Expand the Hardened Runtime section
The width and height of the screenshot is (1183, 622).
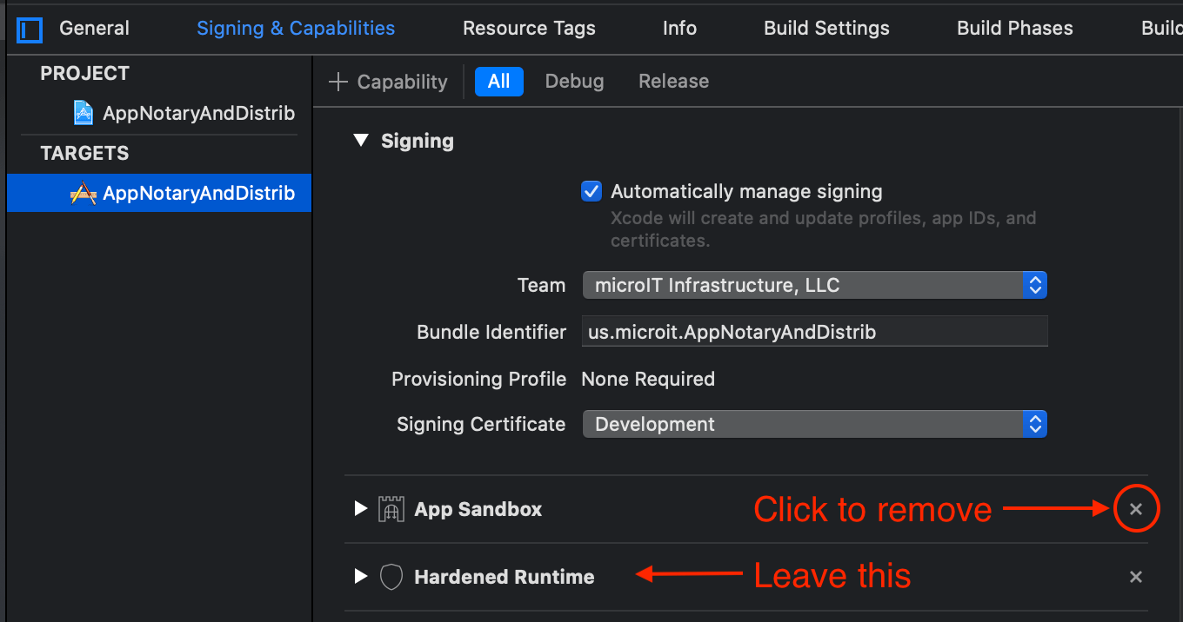click(x=361, y=576)
